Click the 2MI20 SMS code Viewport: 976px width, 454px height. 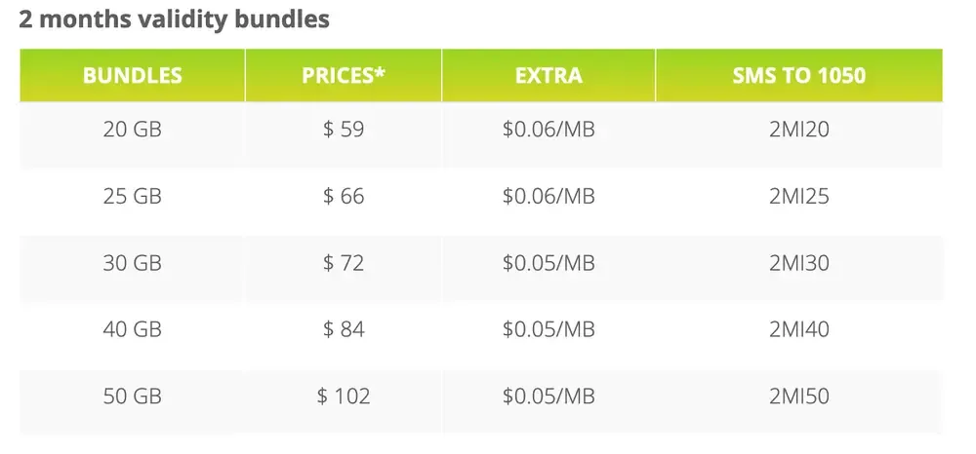[x=799, y=130]
